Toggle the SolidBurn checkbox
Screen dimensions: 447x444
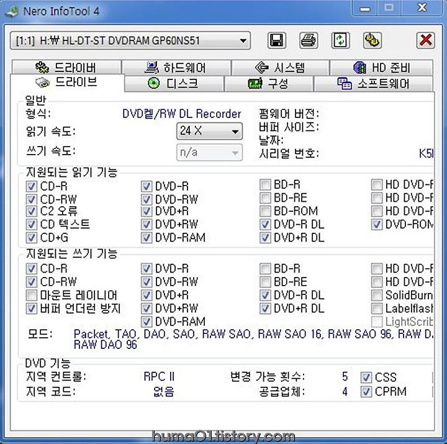click(x=377, y=295)
